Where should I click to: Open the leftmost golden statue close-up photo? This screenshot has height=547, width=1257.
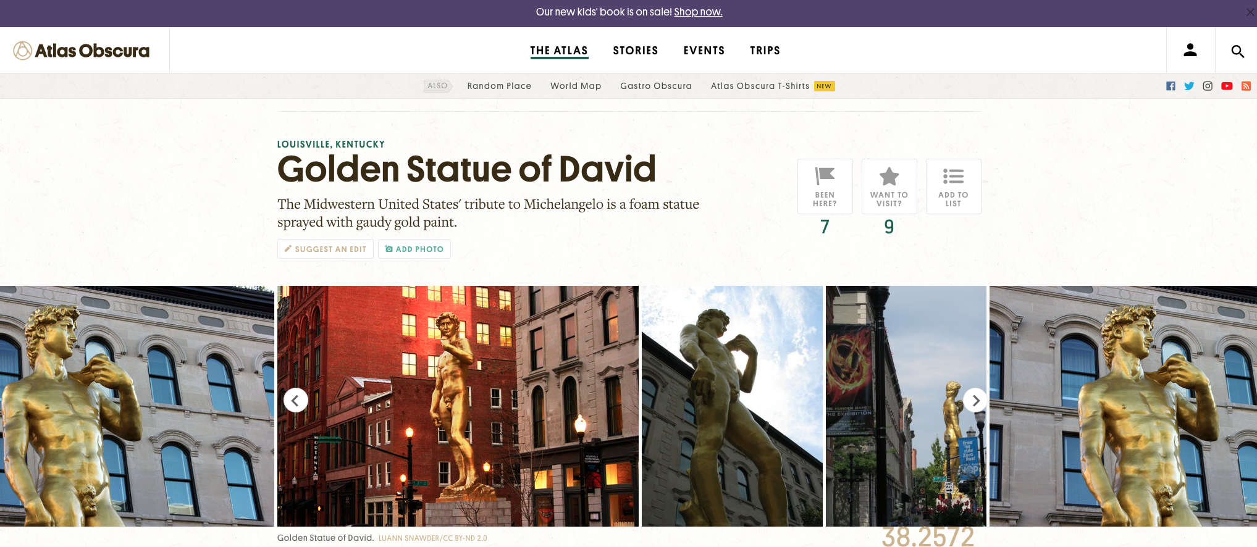[x=137, y=406]
